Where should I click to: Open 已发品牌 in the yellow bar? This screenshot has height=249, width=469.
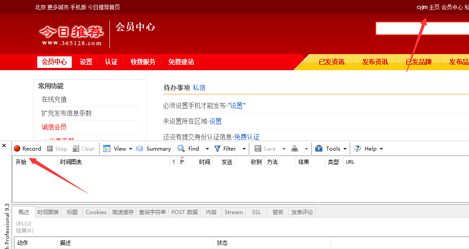pos(418,62)
